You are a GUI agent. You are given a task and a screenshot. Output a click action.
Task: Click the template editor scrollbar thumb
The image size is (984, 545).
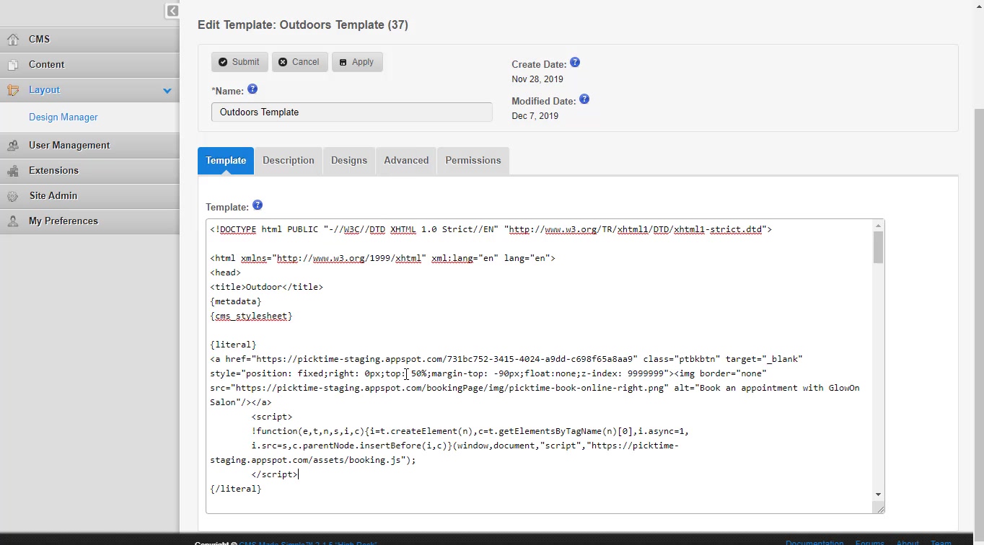878,247
